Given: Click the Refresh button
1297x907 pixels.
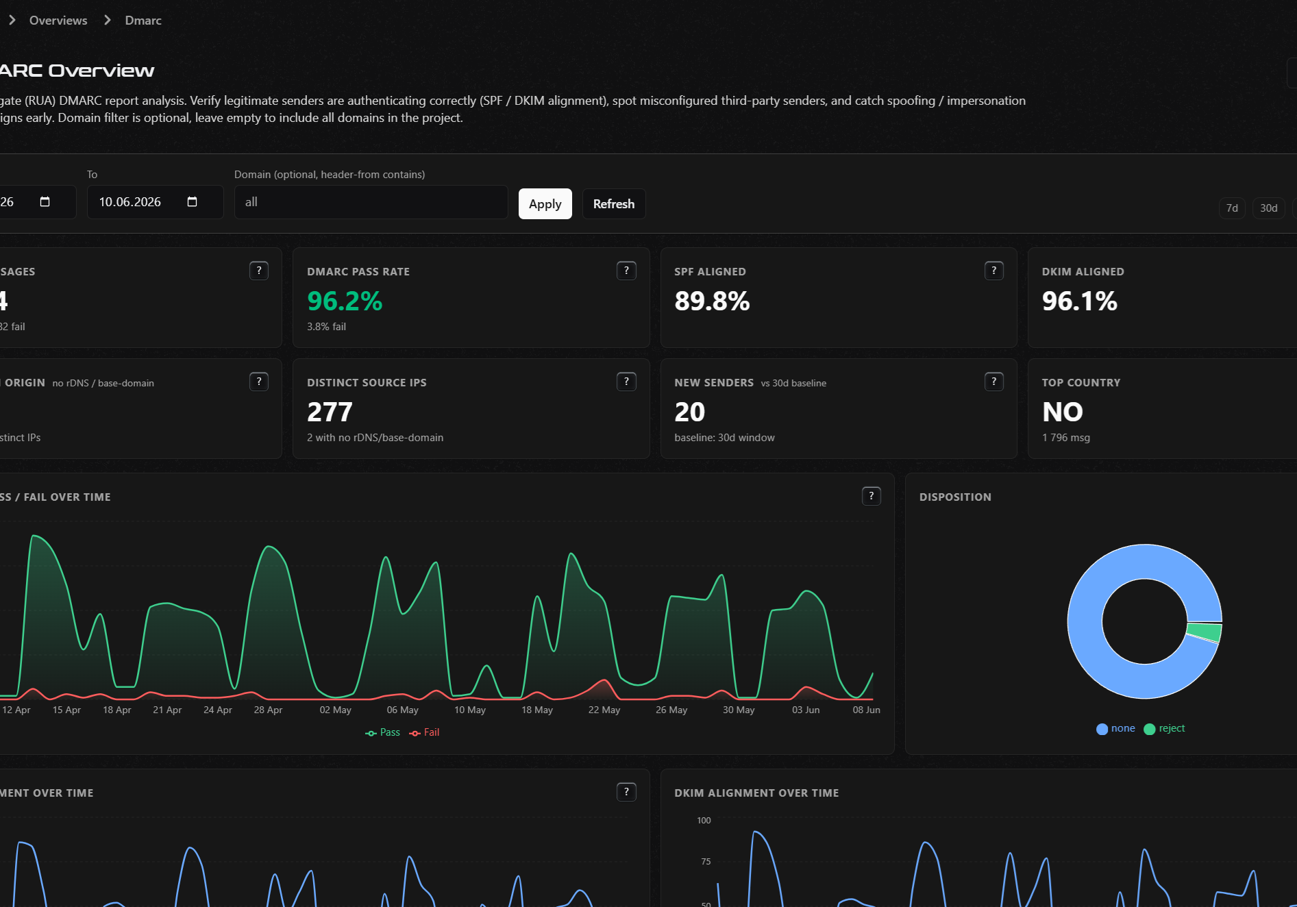Looking at the screenshot, I should coord(614,204).
